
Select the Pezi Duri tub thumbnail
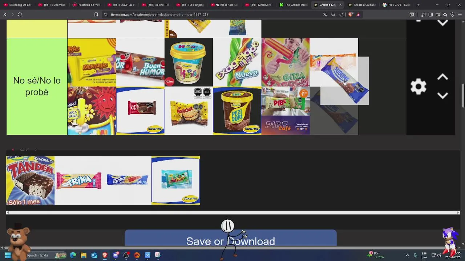[x=237, y=111]
